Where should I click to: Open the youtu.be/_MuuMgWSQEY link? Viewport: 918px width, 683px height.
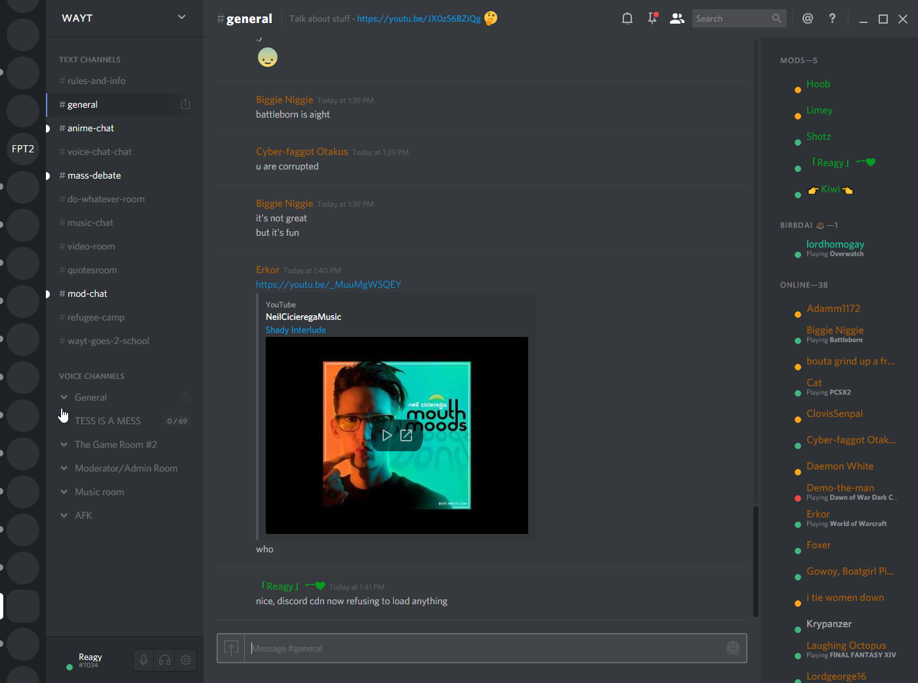(328, 284)
